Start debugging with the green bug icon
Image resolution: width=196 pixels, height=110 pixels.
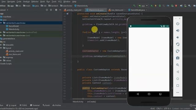160,6
